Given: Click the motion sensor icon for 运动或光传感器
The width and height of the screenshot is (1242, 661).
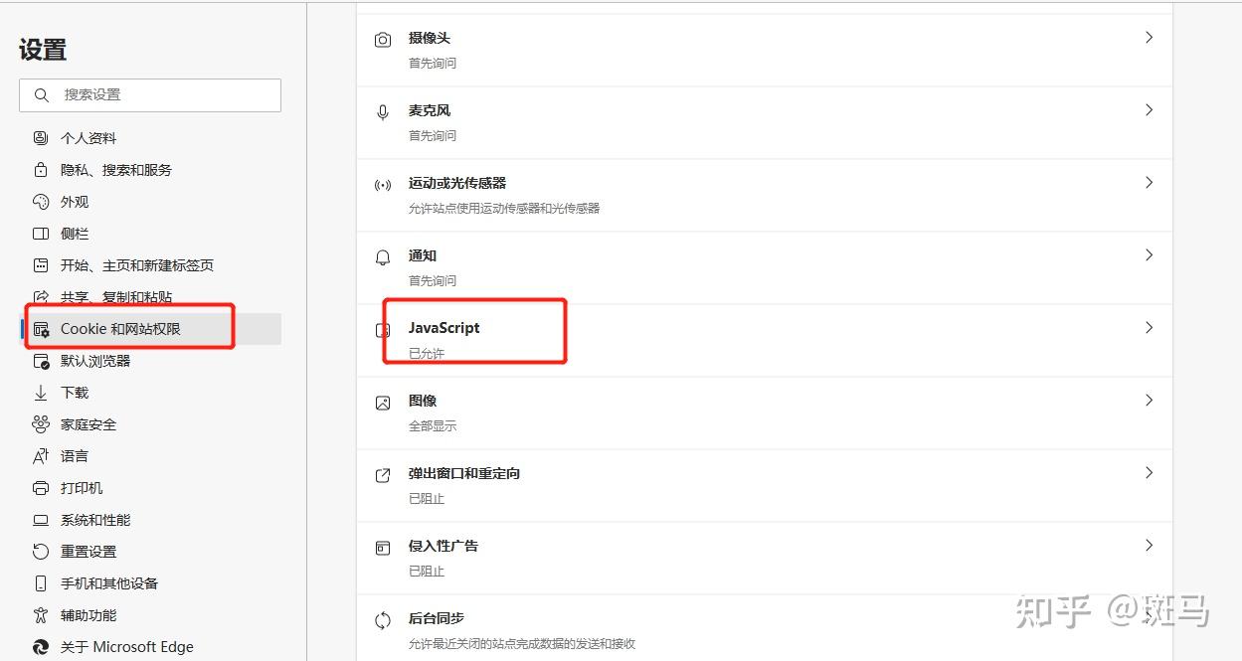Looking at the screenshot, I should (383, 183).
